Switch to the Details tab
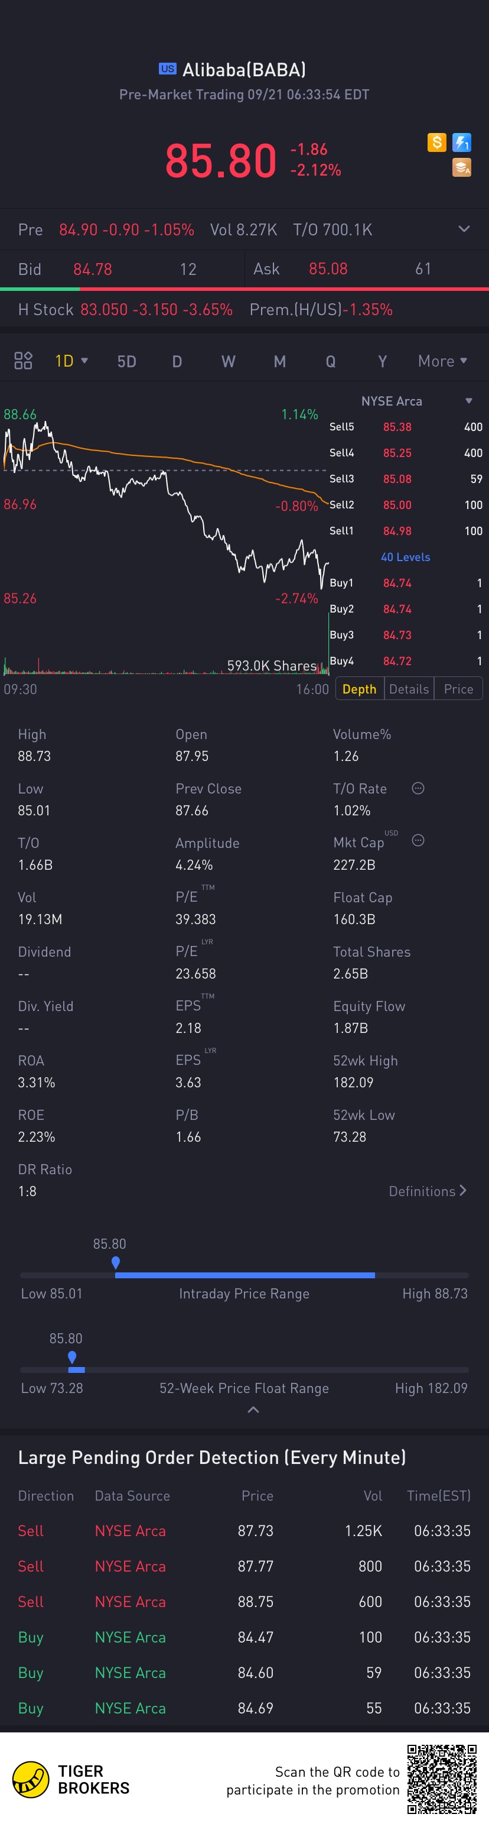The height and width of the screenshot is (1827, 489). (409, 689)
